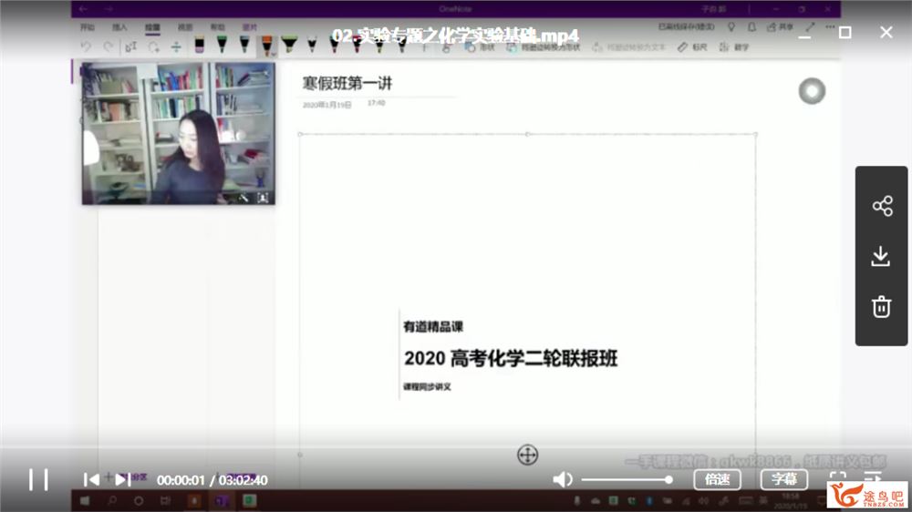Screen dimensions: 912x512
Task: Download the video using download icon
Action: (x=881, y=256)
